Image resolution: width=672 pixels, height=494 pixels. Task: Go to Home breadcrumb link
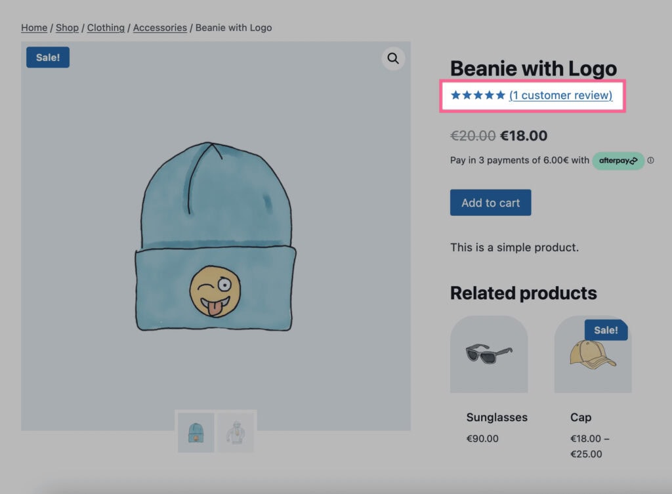click(34, 28)
